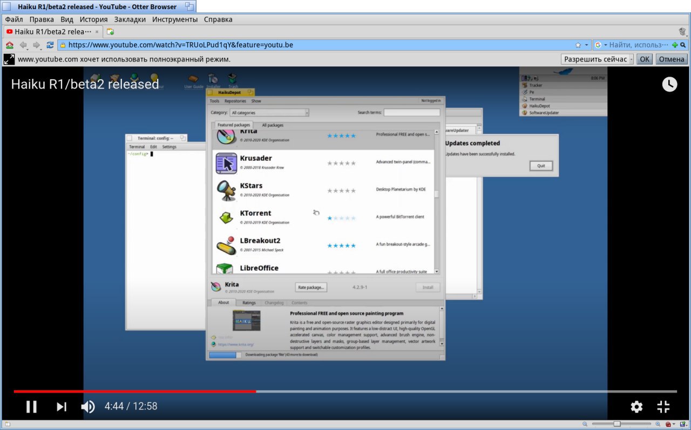691x430 pixels.
Task: Open the Разрешить сейчас dropdown
Action: (x=598, y=59)
